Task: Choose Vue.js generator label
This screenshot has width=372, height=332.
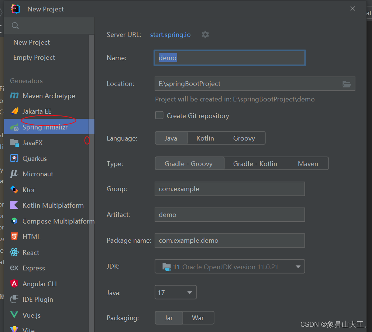Action: [32, 315]
